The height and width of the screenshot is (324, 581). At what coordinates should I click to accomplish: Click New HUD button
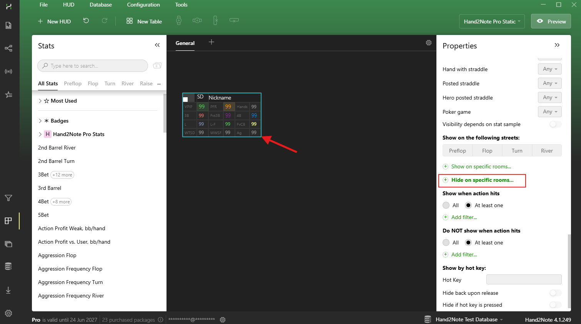pyautogui.click(x=54, y=22)
